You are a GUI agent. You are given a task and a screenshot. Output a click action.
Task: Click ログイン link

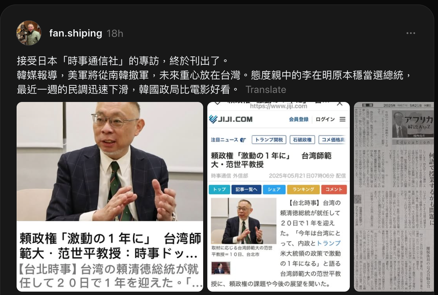coord(325,119)
